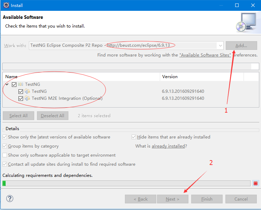Screen dimensions: 261x210
Task: Click the Deselect All button
Action: [x=53, y=116]
